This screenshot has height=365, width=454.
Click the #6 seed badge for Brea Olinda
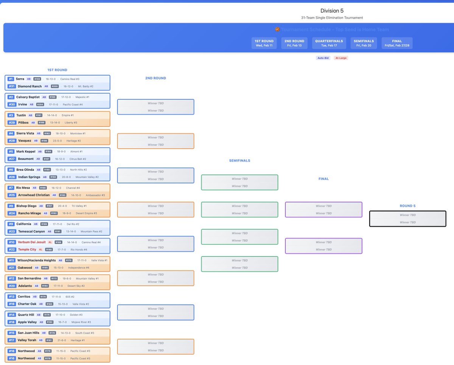(x=11, y=170)
